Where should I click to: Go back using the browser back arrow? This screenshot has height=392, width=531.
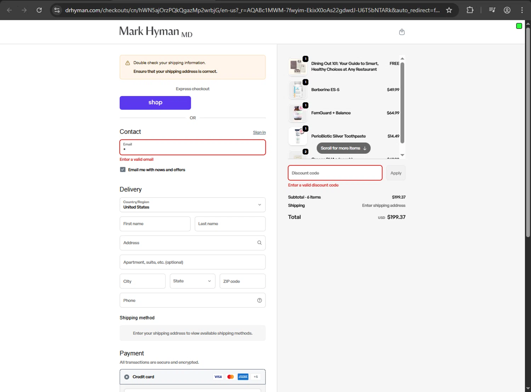pos(10,10)
